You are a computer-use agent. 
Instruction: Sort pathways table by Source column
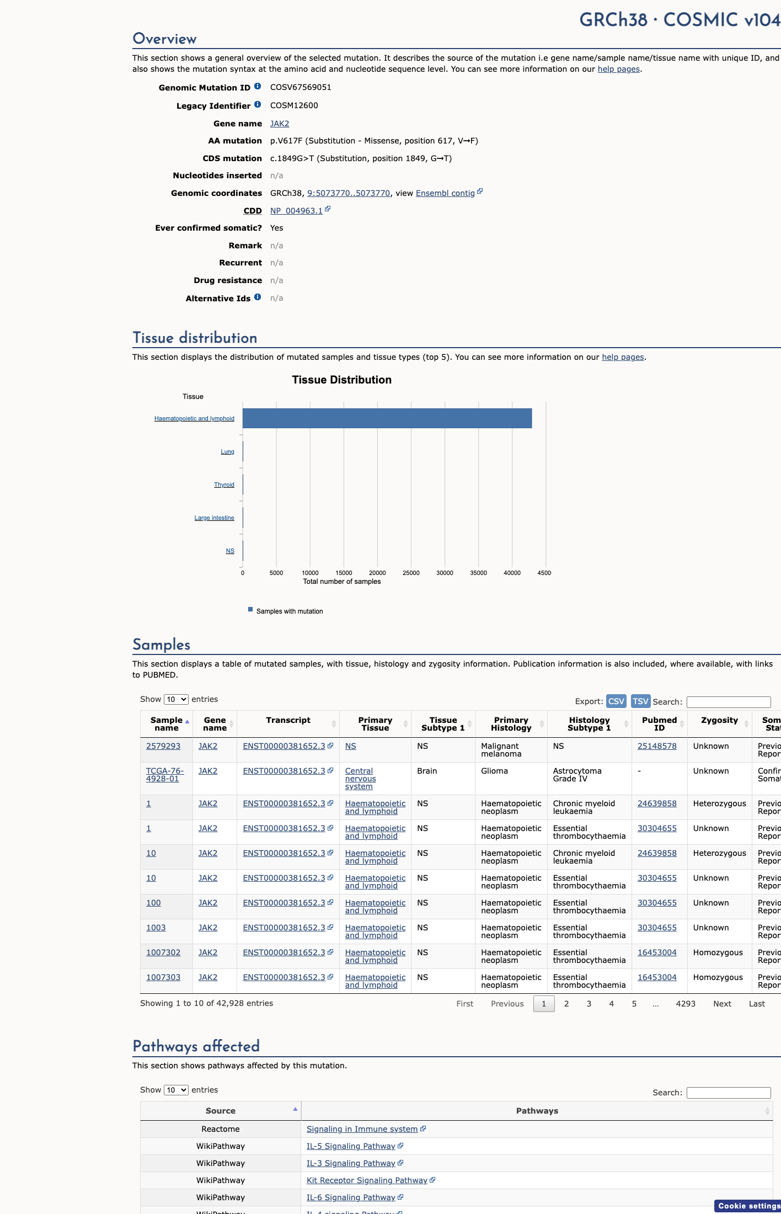point(221,1111)
